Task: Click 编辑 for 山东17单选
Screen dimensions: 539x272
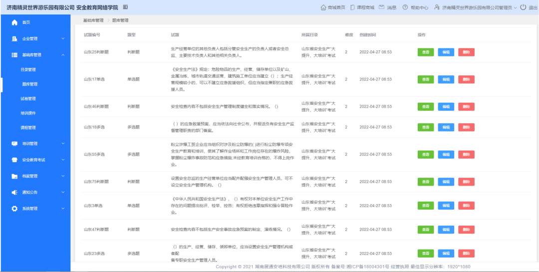Action: pos(446,79)
